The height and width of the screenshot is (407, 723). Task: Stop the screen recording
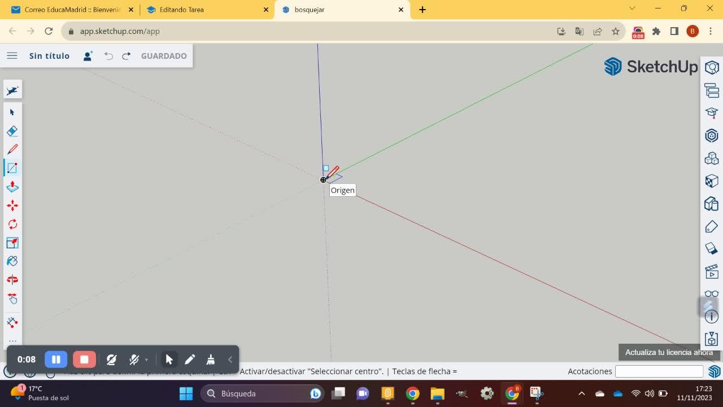click(x=84, y=359)
